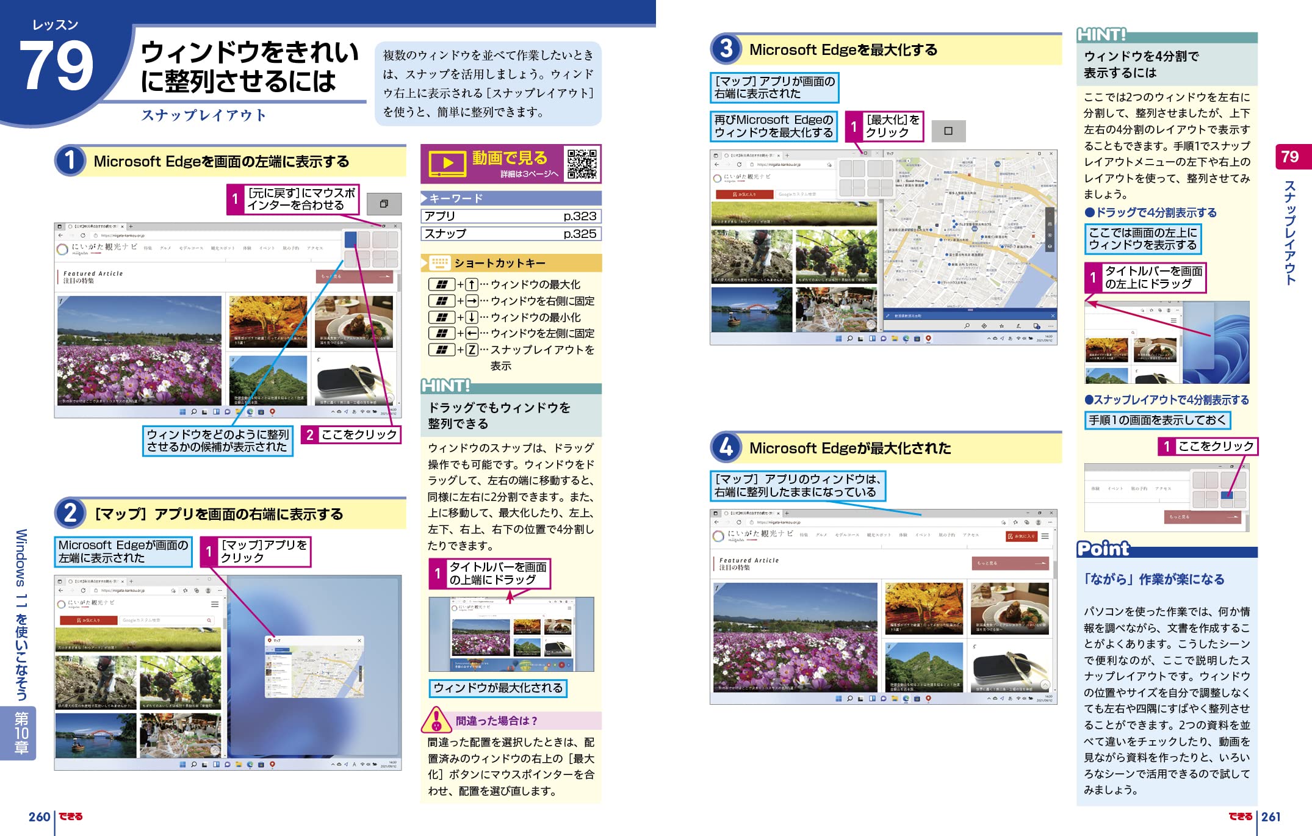Select the directions icon in the Maps toolbar
The image size is (1312, 836).
coord(983,326)
